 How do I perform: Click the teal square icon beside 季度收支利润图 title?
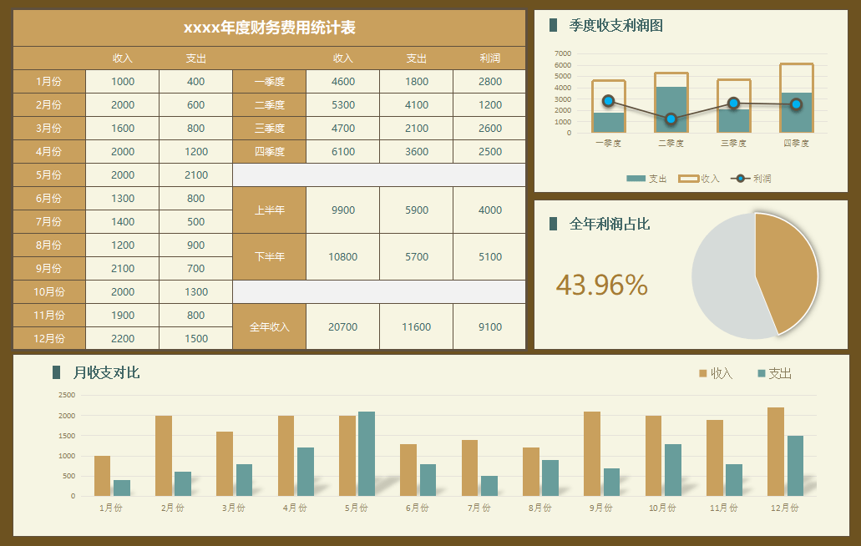[x=553, y=25]
